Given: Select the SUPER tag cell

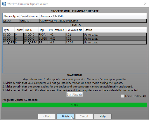Looking at the screenshot, I should click(43, 38).
